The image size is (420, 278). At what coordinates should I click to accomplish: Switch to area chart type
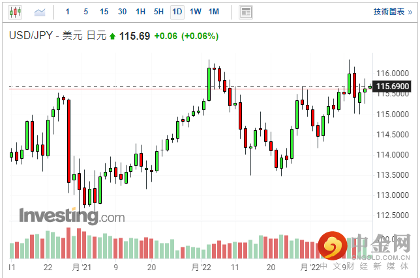pos(40,12)
